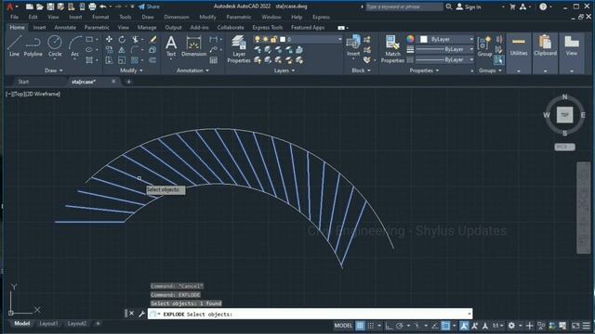Select the Hatch tool in Draw panel
The height and width of the screenshot is (334, 595).
89,59
